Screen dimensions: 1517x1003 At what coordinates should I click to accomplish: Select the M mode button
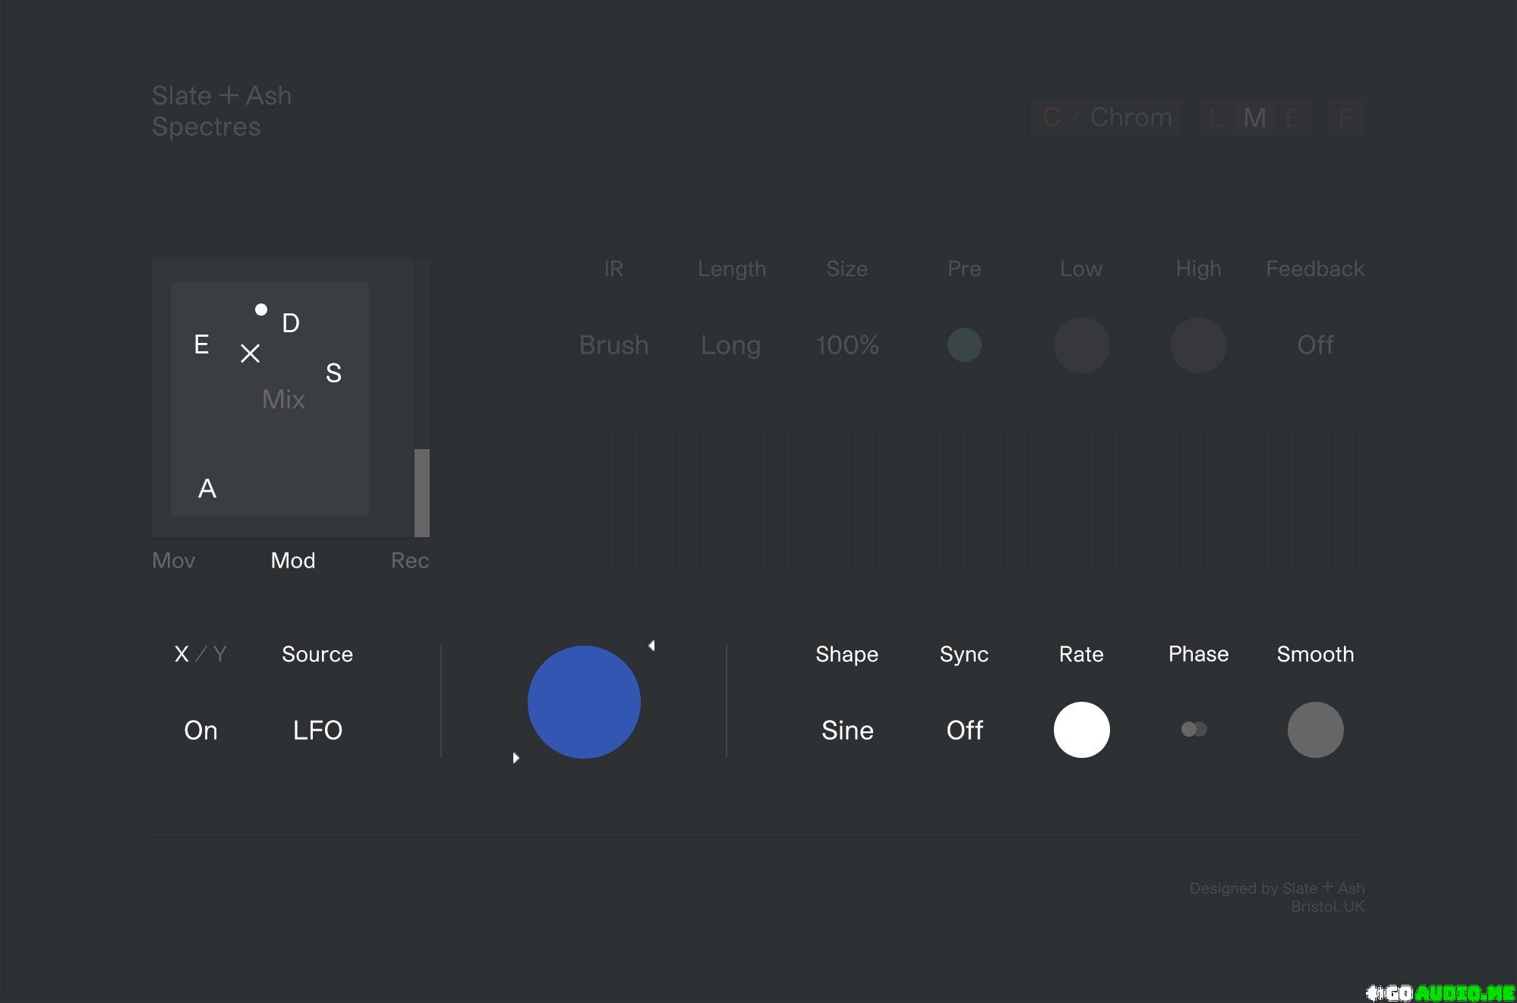(1254, 118)
